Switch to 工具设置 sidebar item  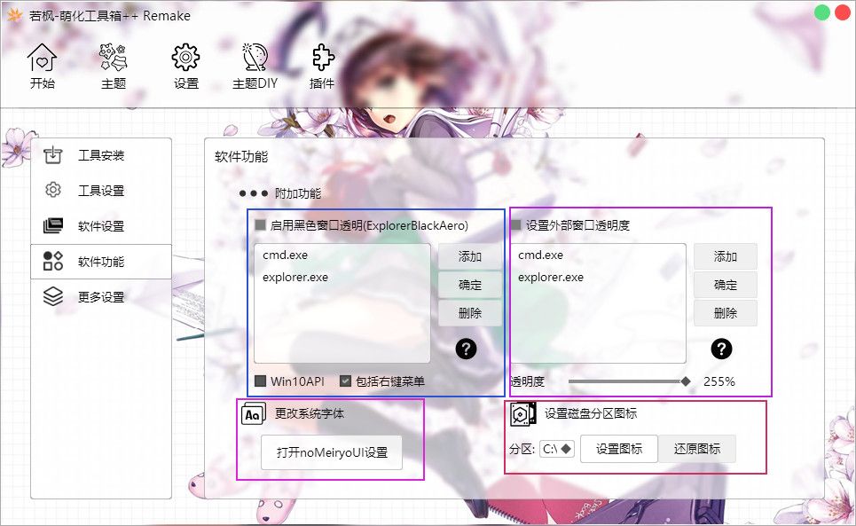pos(101,190)
